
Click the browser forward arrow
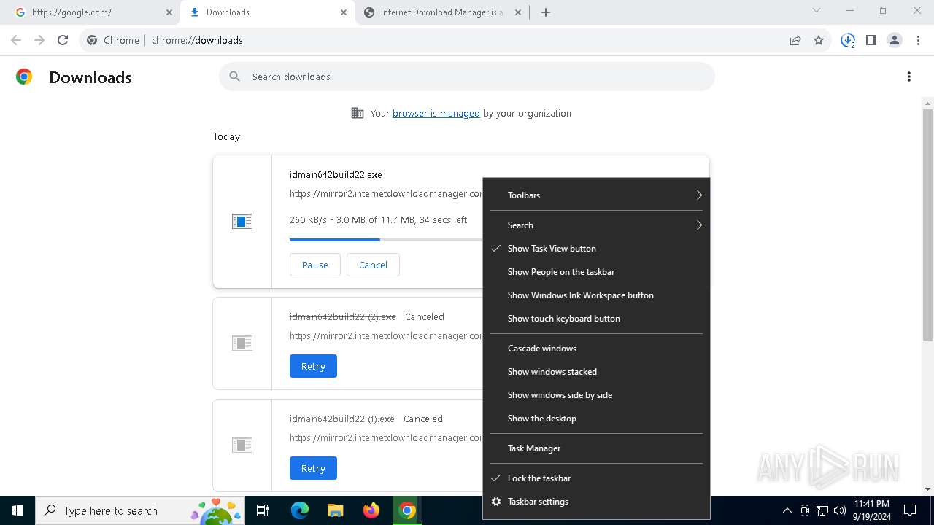click(x=39, y=40)
